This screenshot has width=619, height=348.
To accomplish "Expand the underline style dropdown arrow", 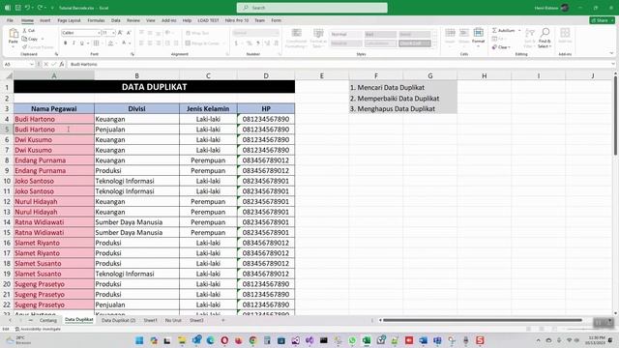I will (x=87, y=43).
